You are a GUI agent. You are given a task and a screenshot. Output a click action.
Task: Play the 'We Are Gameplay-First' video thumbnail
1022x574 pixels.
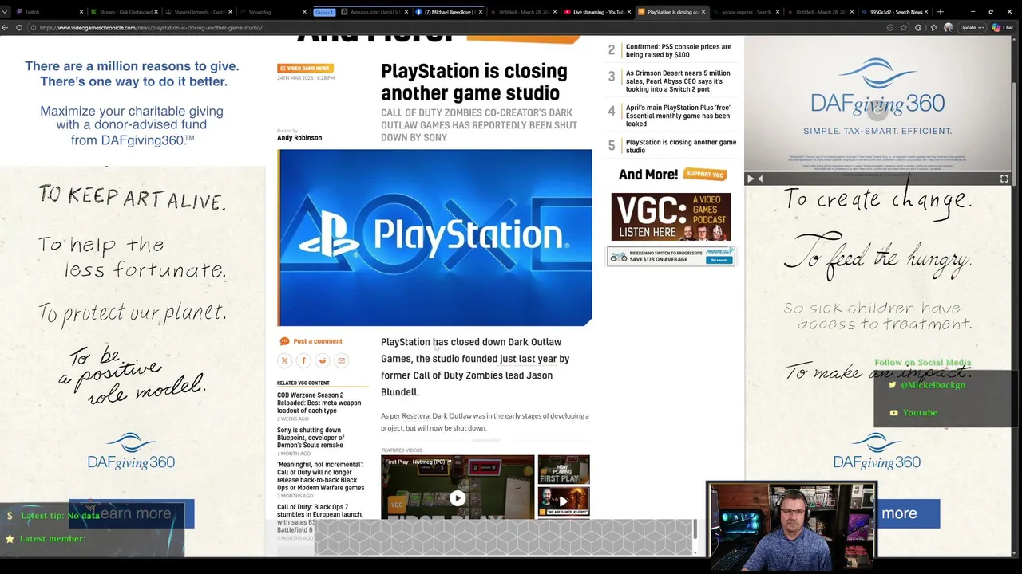coord(563,502)
